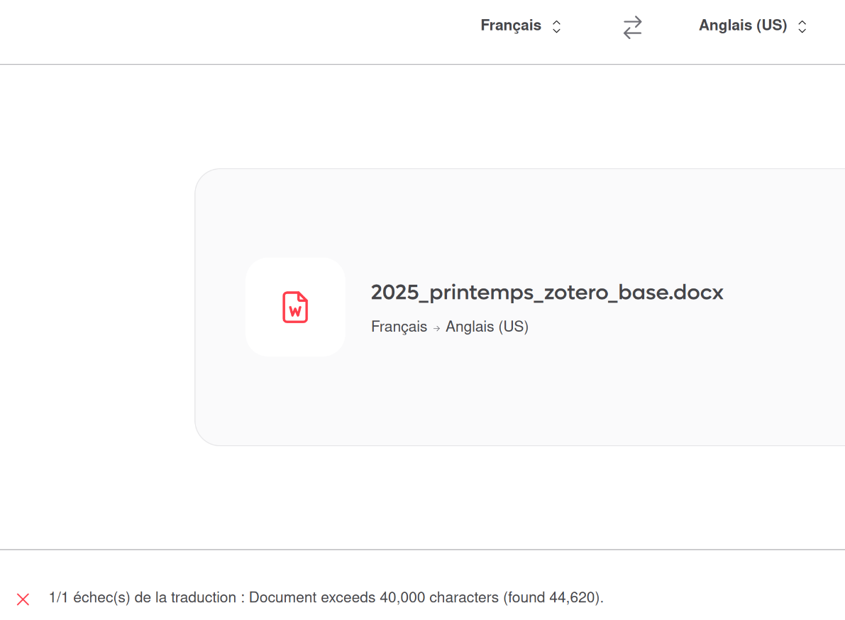Image resolution: width=845 pixels, height=620 pixels.
Task: Click the swap languages arrows icon
Action: point(631,26)
